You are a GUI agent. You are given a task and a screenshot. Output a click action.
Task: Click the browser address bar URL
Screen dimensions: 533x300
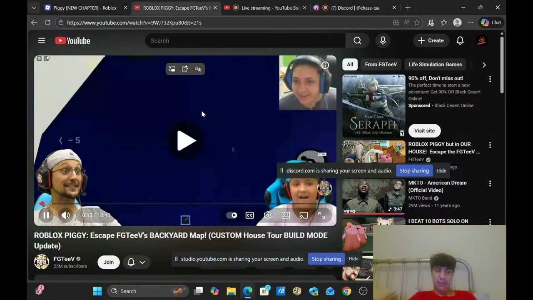(x=134, y=22)
